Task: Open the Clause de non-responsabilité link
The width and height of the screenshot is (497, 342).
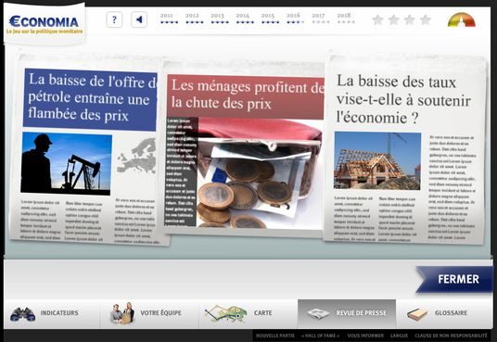Action: pyautogui.click(x=451, y=336)
